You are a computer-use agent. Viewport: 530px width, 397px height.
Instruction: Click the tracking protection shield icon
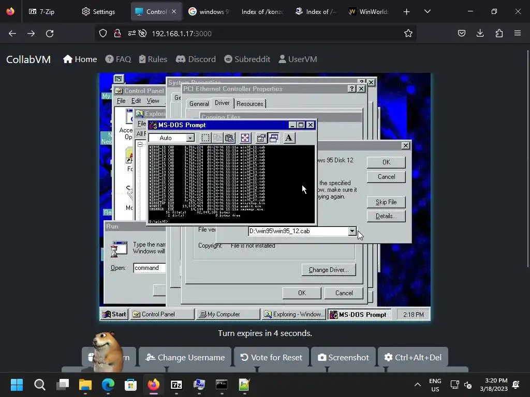point(103,33)
